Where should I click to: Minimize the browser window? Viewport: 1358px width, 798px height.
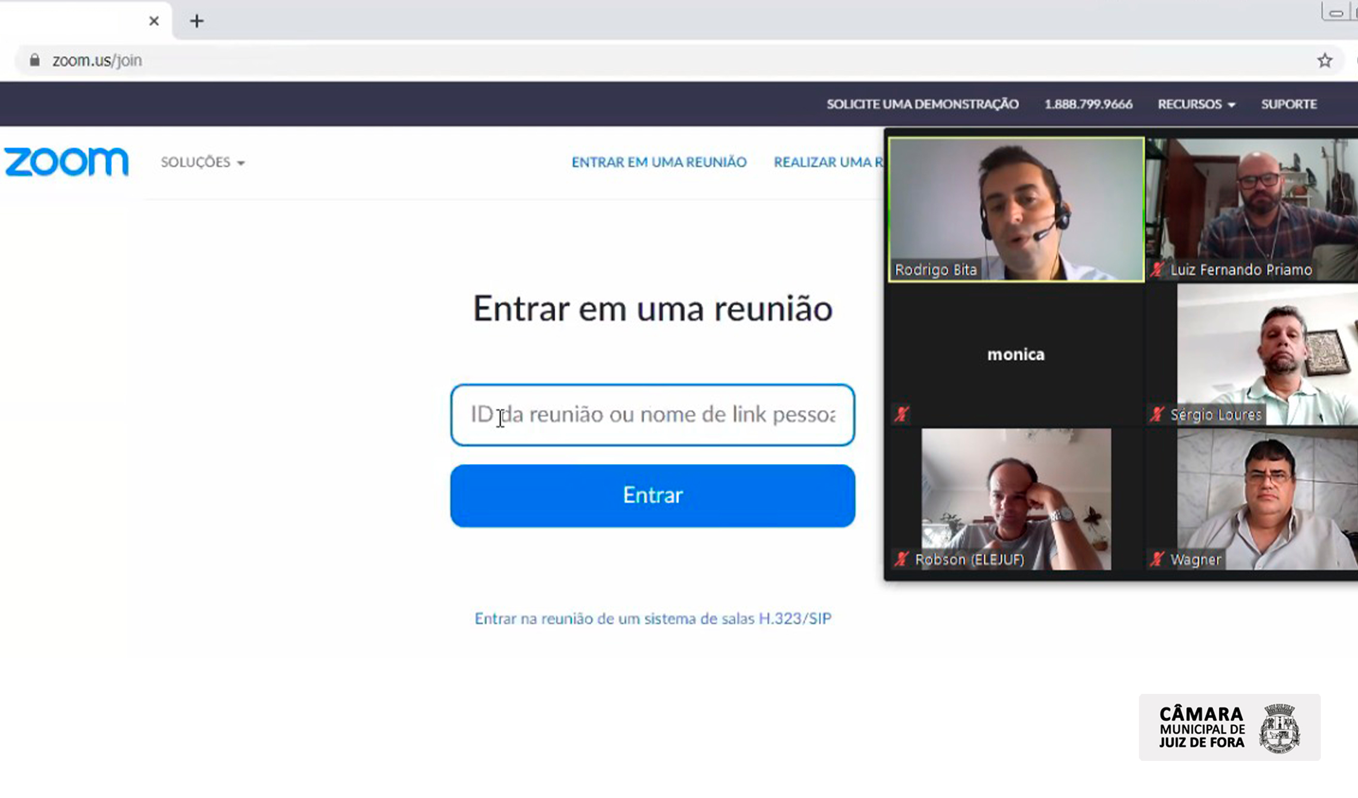coord(1335,13)
